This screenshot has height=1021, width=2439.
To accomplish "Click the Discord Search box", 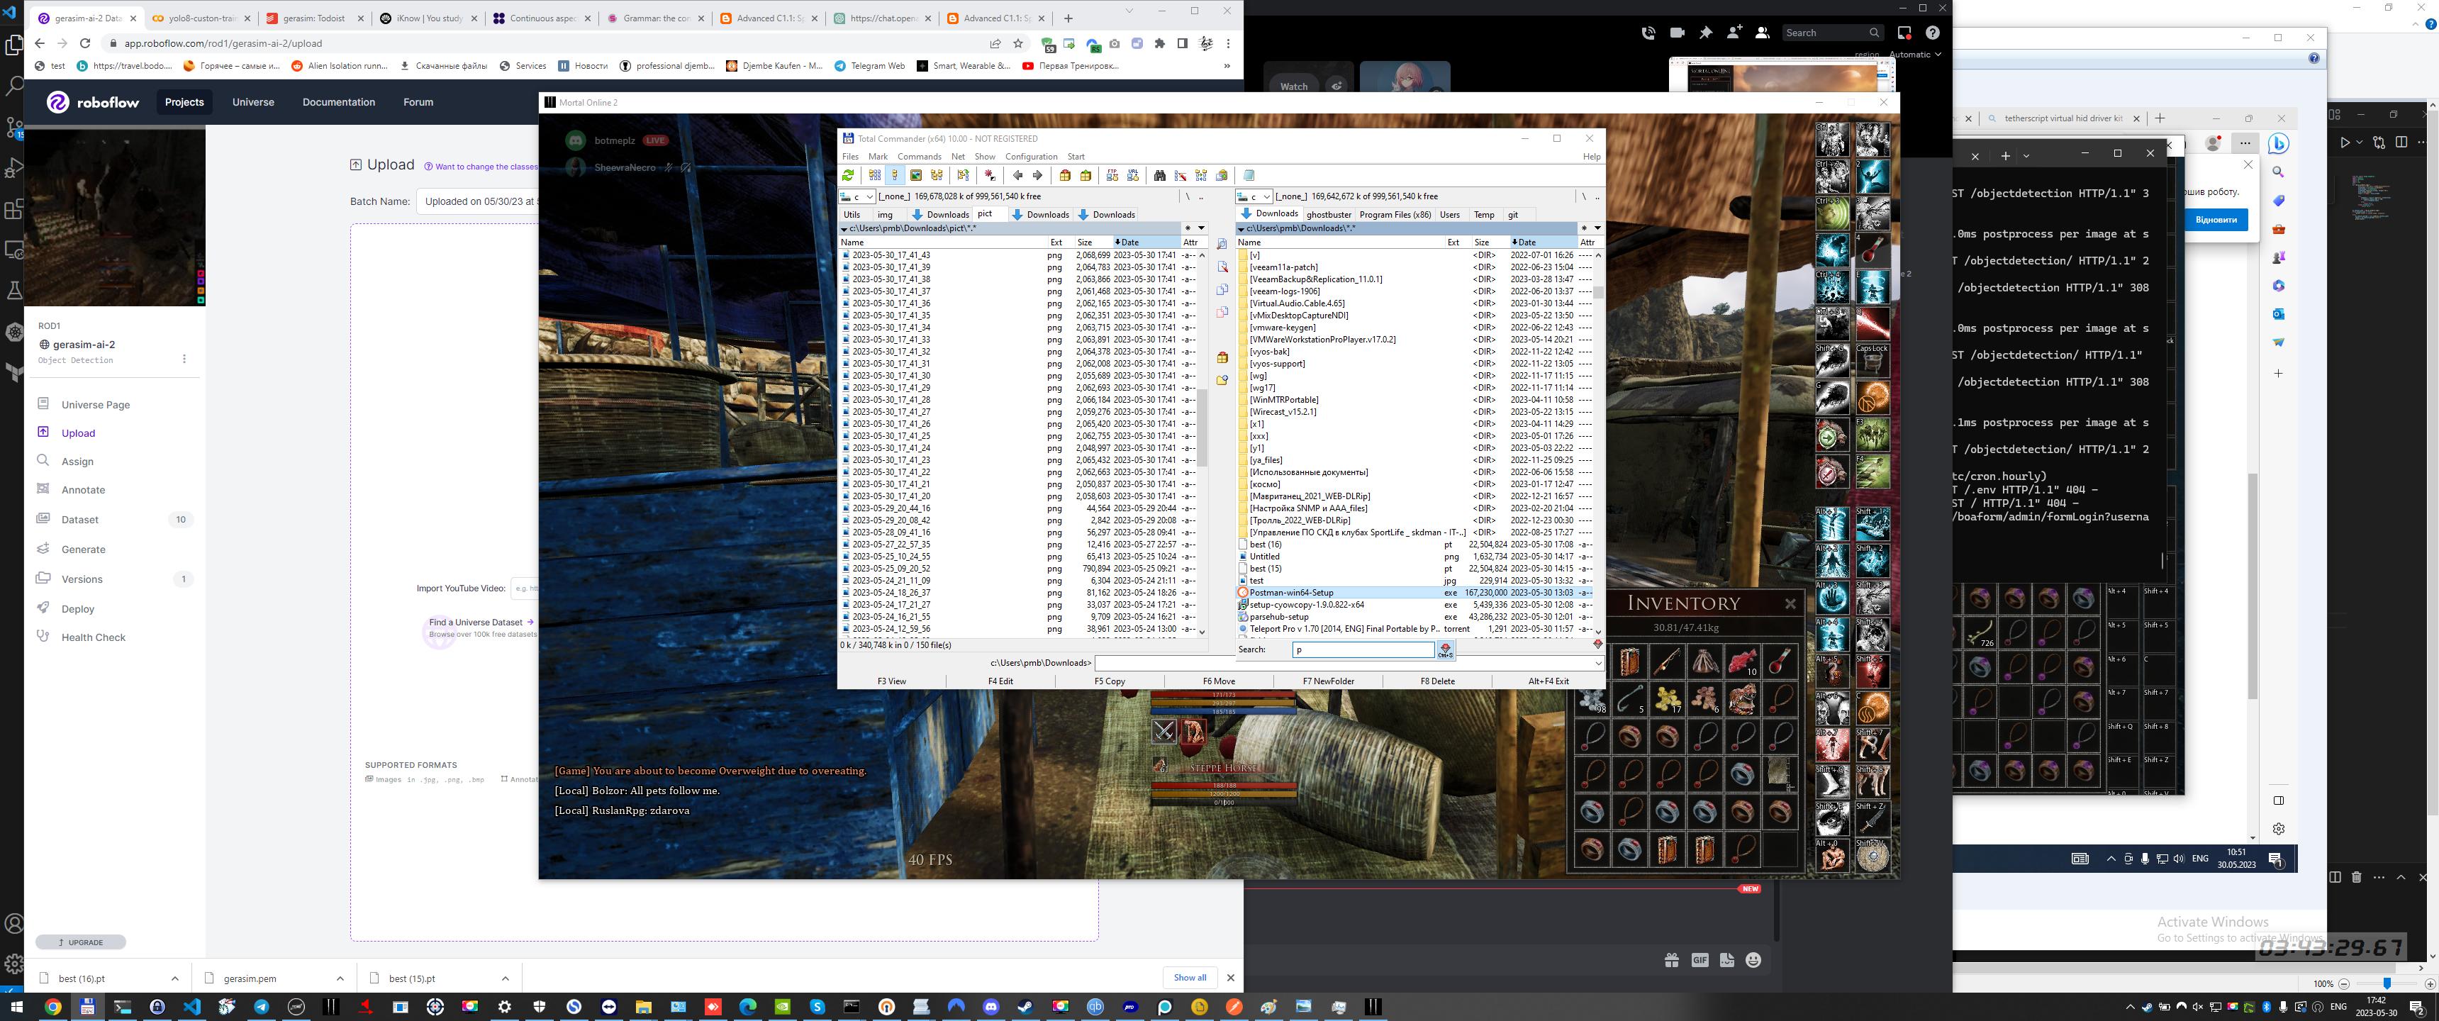I will click(1833, 32).
